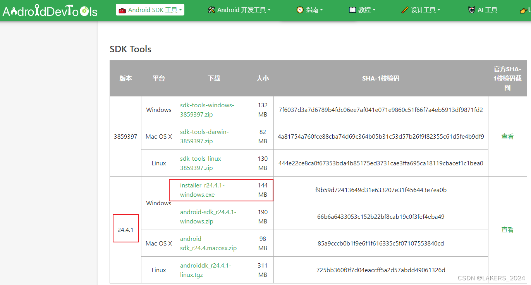This screenshot has width=531, height=285.
Task: Click the 大小 column header
Action: click(x=263, y=78)
